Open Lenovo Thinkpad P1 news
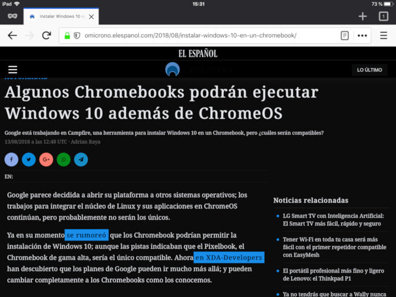 point(334,274)
